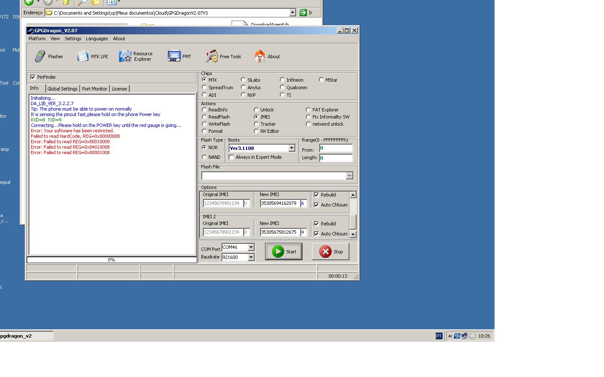Click the 'RXD=8 TXD=9' log line
Viewport: 604px width, 377px height.
tap(46, 120)
